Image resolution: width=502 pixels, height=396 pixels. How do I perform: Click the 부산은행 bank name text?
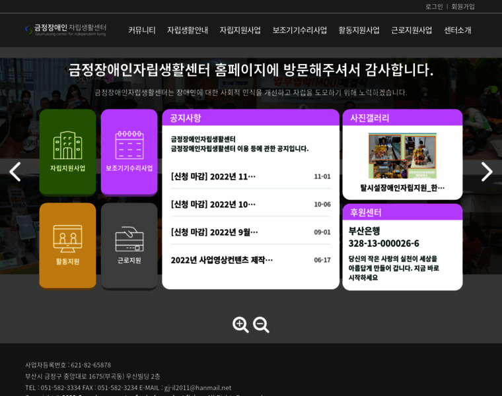[x=364, y=231]
